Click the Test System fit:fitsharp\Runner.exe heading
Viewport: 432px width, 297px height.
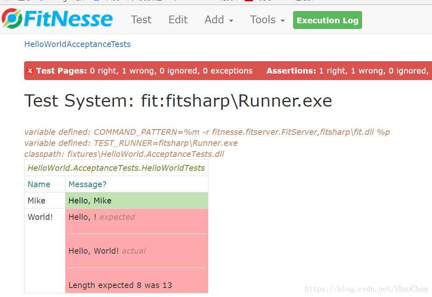point(178,100)
